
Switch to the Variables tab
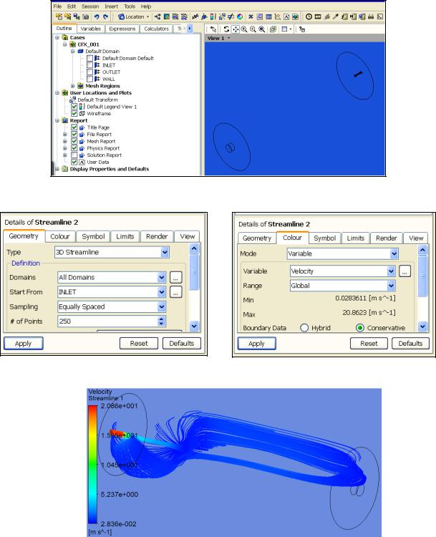click(91, 29)
